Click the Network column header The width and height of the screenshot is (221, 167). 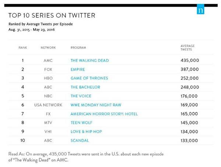pos(48,48)
